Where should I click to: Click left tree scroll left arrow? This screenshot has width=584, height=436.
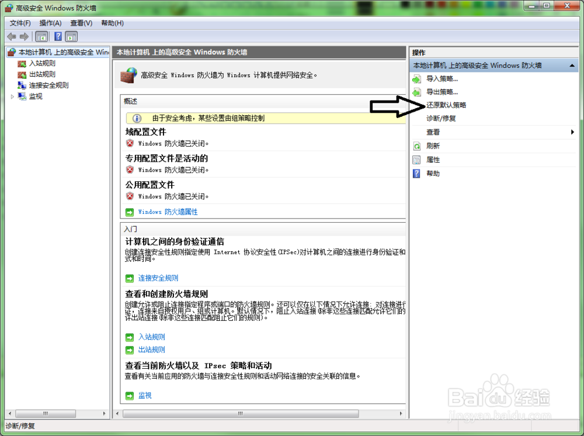point(10,414)
